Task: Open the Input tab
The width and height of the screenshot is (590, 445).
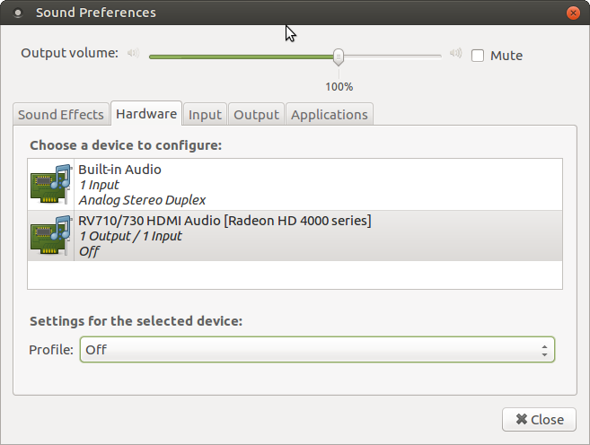Action: click(x=205, y=114)
